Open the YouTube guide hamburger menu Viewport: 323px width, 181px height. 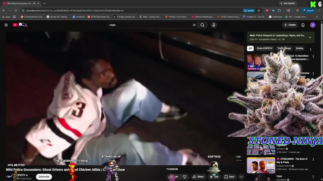coord(6,25)
